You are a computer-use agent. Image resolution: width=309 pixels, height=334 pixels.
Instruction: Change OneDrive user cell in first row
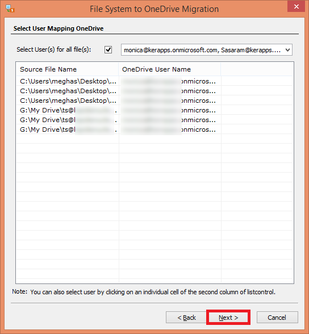click(170, 81)
